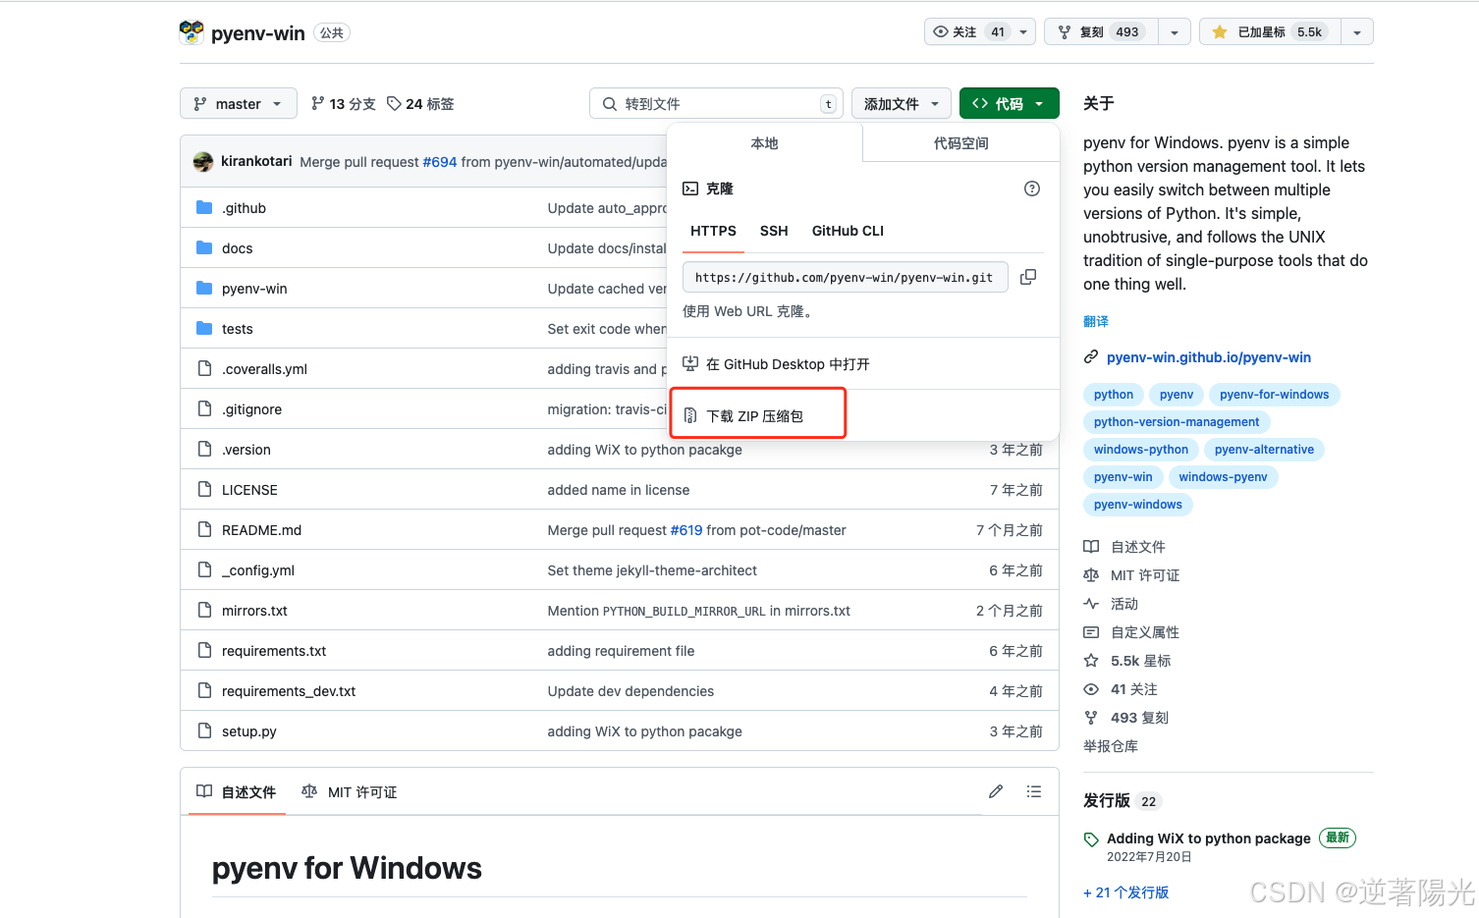Open Adding WiX to python package release
Viewport: 1479px width, 918px height.
(x=1209, y=838)
